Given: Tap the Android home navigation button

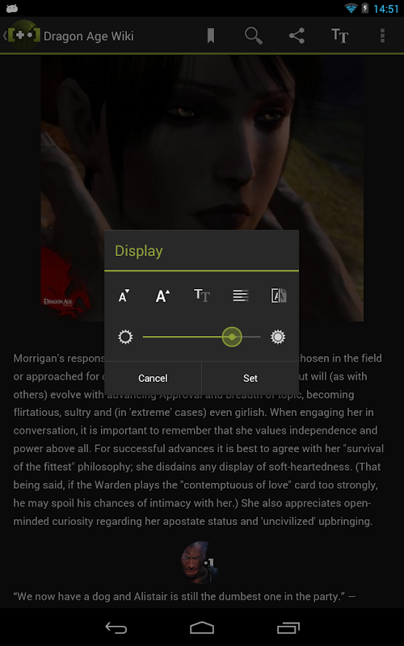Looking at the screenshot, I should point(202,627).
